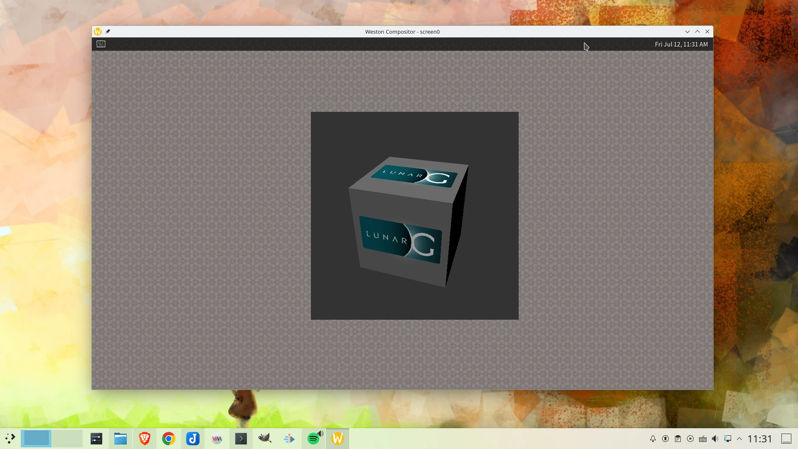798x449 pixels.
Task: Switch to the second virtual desktop
Action: click(67, 439)
